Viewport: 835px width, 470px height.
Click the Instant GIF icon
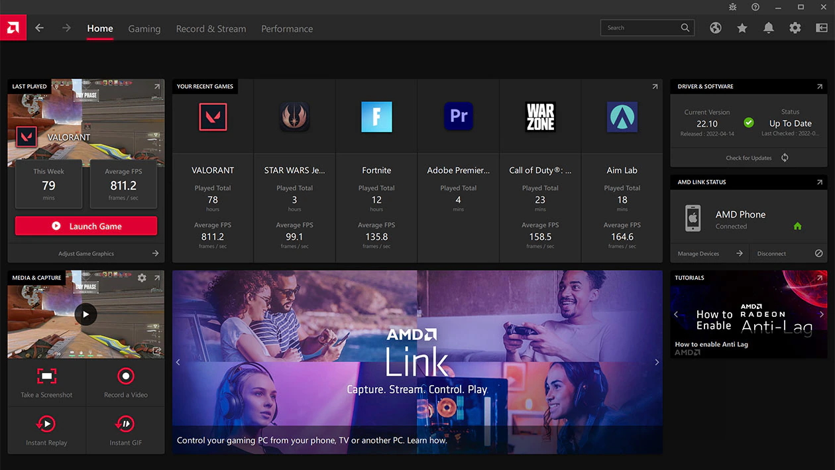click(125, 424)
